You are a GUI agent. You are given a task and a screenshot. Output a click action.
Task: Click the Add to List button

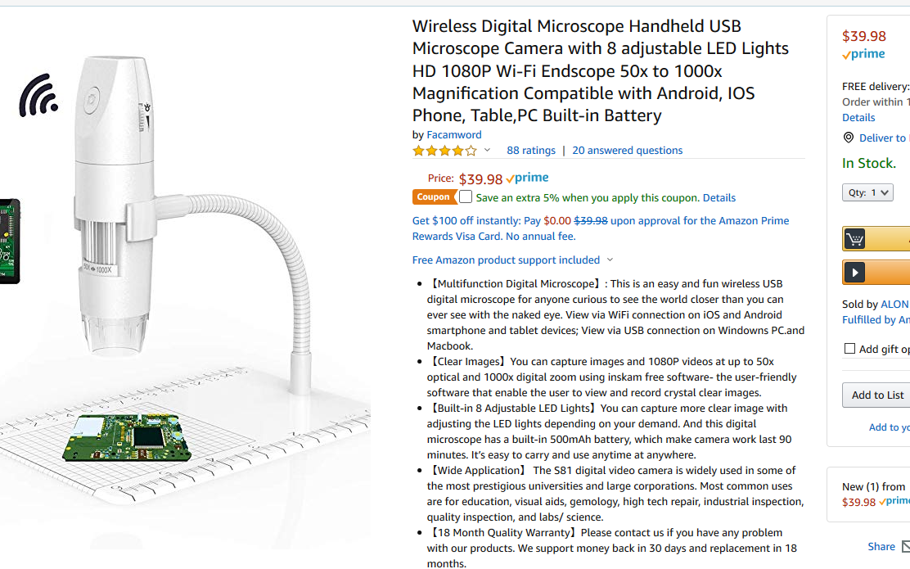(876, 395)
